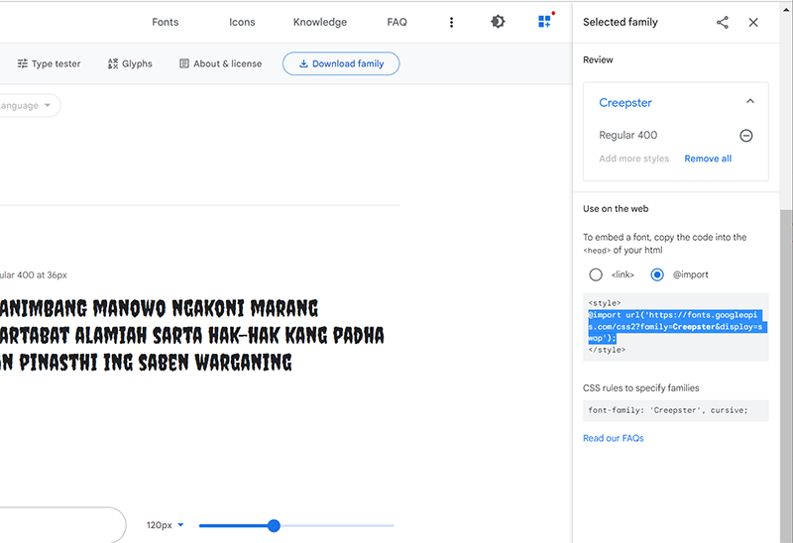This screenshot has height=543, width=793.
Task: Go to About & license section
Action: point(220,63)
